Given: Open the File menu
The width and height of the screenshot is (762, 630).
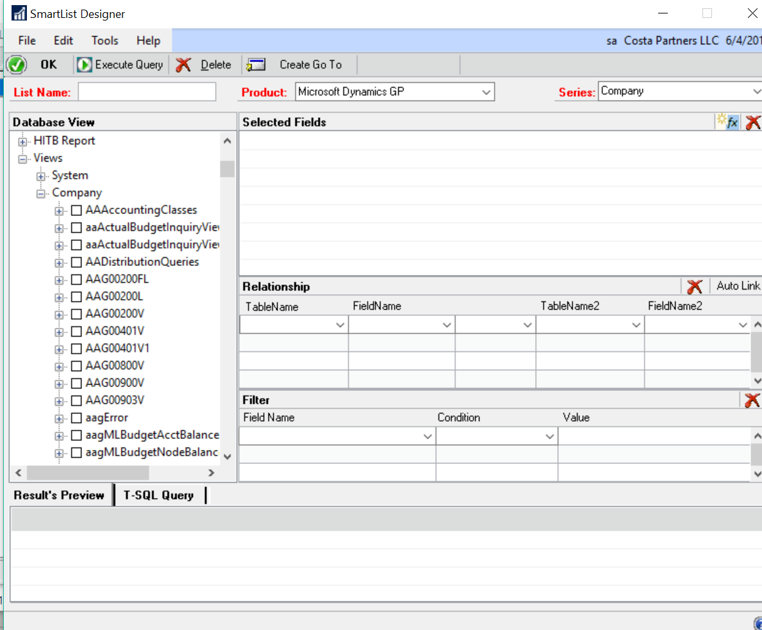Looking at the screenshot, I should (27, 40).
